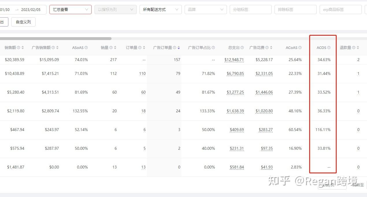Sort by 订单量 column arrows
The width and height of the screenshot is (367, 197).
click(144, 48)
